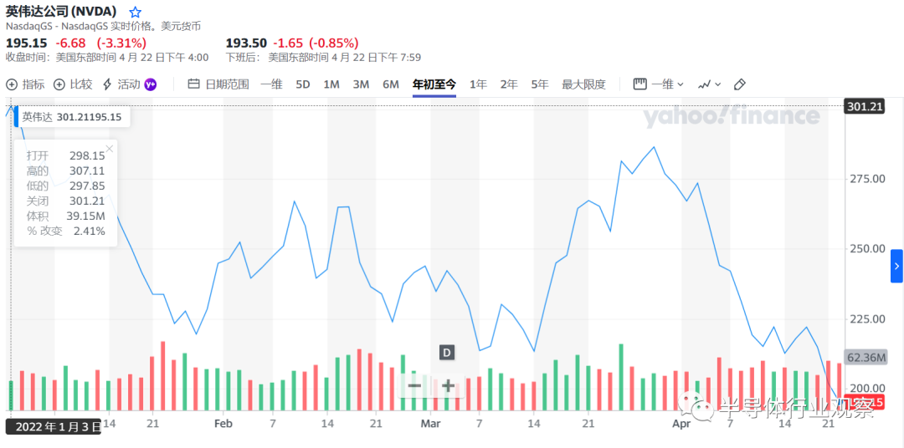The image size is (904, 448).
Task: Click the purple Y+ premium badge
Action: coord(151,84)
